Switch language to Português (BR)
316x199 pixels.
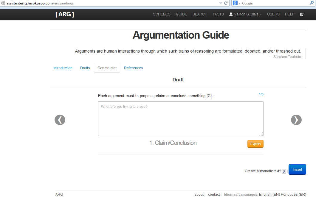(x=293, y=194)
